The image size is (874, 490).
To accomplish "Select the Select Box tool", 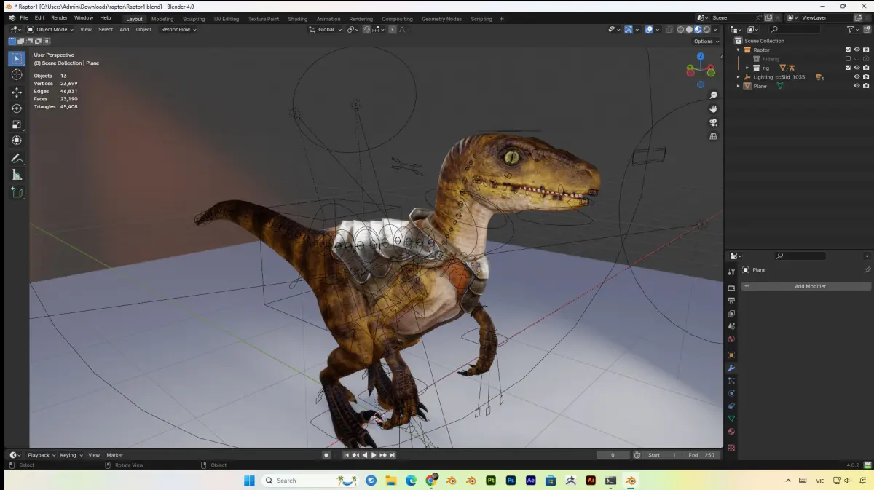I will tap(17, 59).
